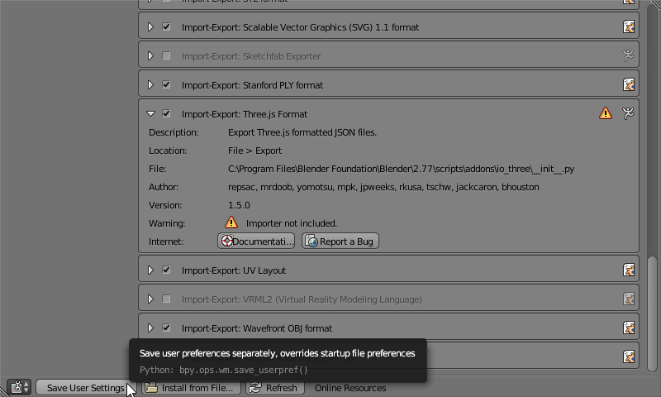
Task: Expand the VRML2 add-on details
Action: (x=150, y=299)
